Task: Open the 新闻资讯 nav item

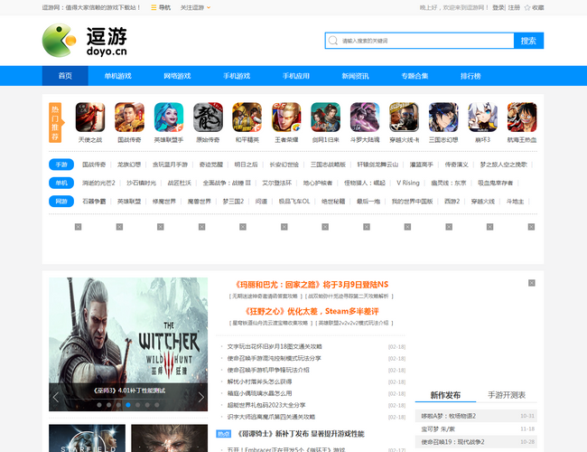Action: [x=355, y=76]
